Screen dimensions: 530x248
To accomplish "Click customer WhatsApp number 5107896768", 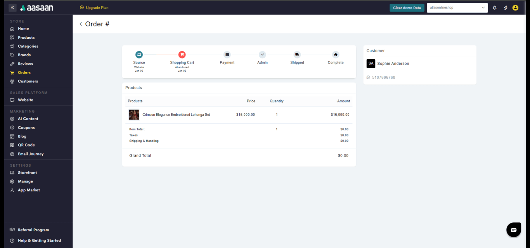I will (383, 77).
